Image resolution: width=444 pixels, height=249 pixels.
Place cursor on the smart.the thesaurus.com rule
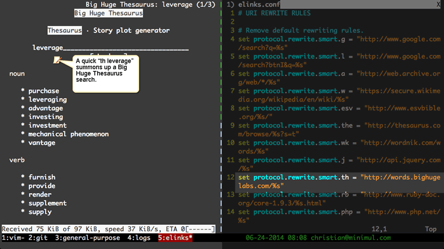pos(339,130)
